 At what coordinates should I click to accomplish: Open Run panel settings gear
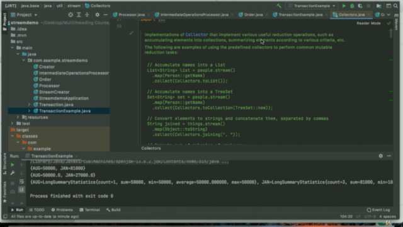380,156
